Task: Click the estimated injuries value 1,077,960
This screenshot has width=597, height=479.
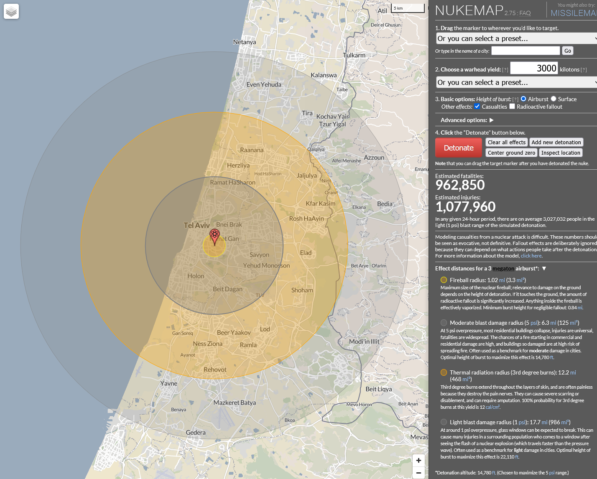Action: 466,206
